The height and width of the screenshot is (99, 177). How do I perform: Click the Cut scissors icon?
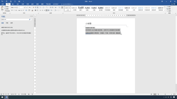(x=5, y=7)
